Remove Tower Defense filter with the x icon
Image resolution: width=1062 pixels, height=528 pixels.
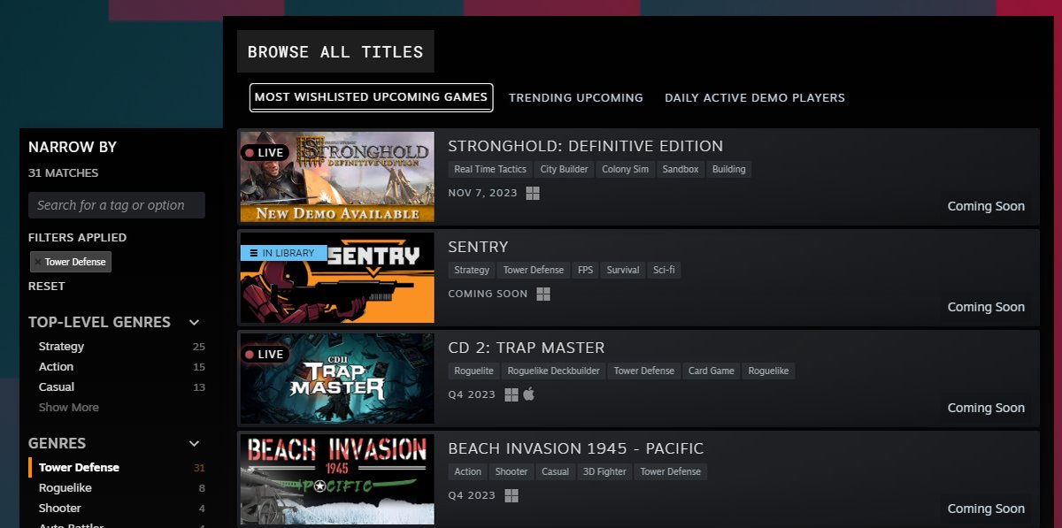[x=37, y=262]
